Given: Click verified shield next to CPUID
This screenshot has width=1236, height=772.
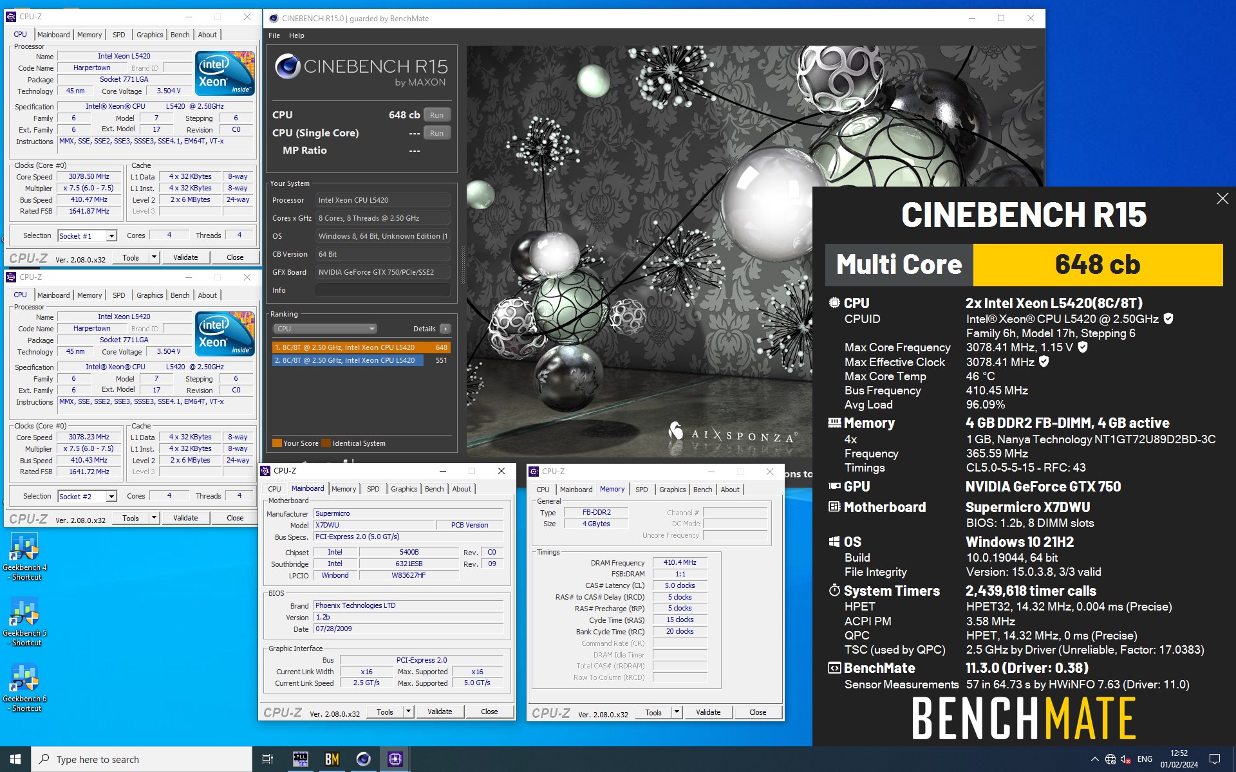Looking at the screenshot, I should pos(1168,318).
